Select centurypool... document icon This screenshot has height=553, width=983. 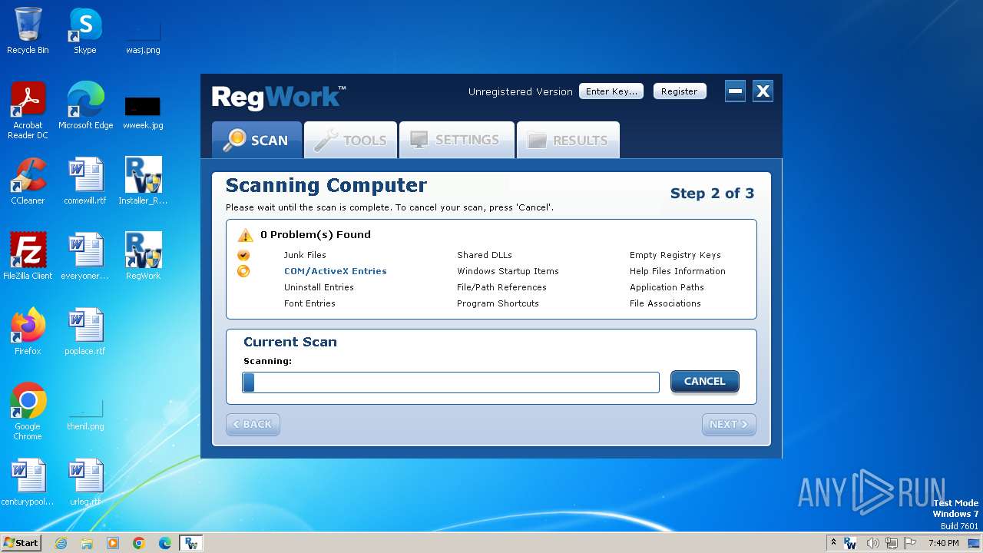point(28,482)
